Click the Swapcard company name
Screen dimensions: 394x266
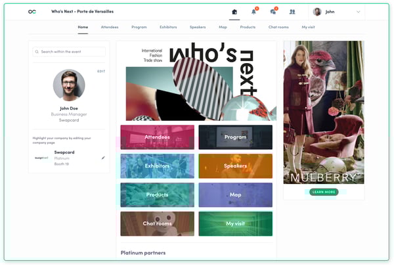(64, 152)
